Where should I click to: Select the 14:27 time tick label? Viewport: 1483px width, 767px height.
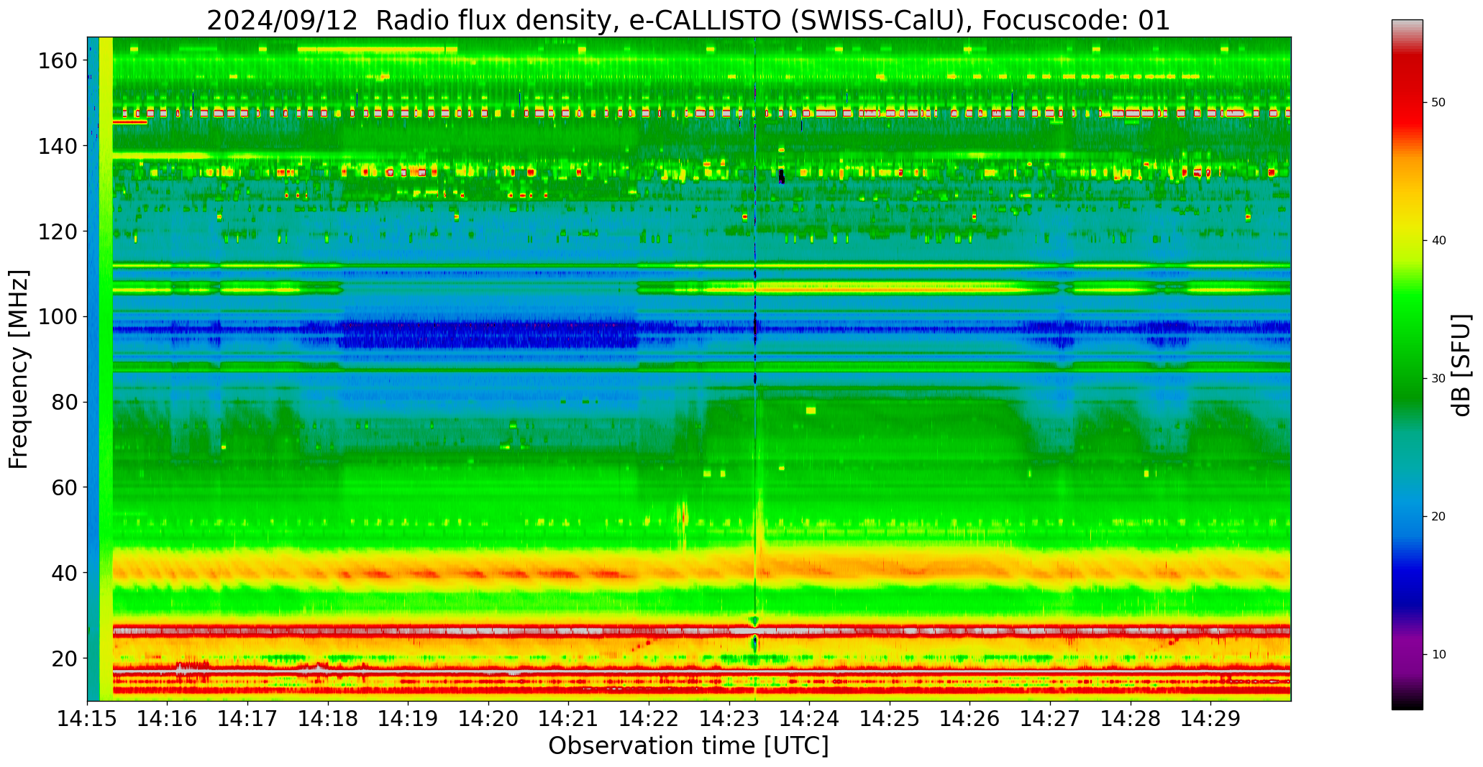click(1050, 717)
